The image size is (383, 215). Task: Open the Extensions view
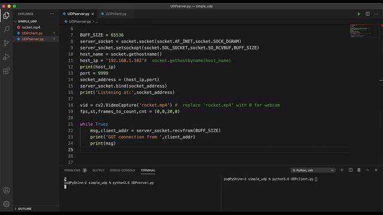[x=7, y=71]
